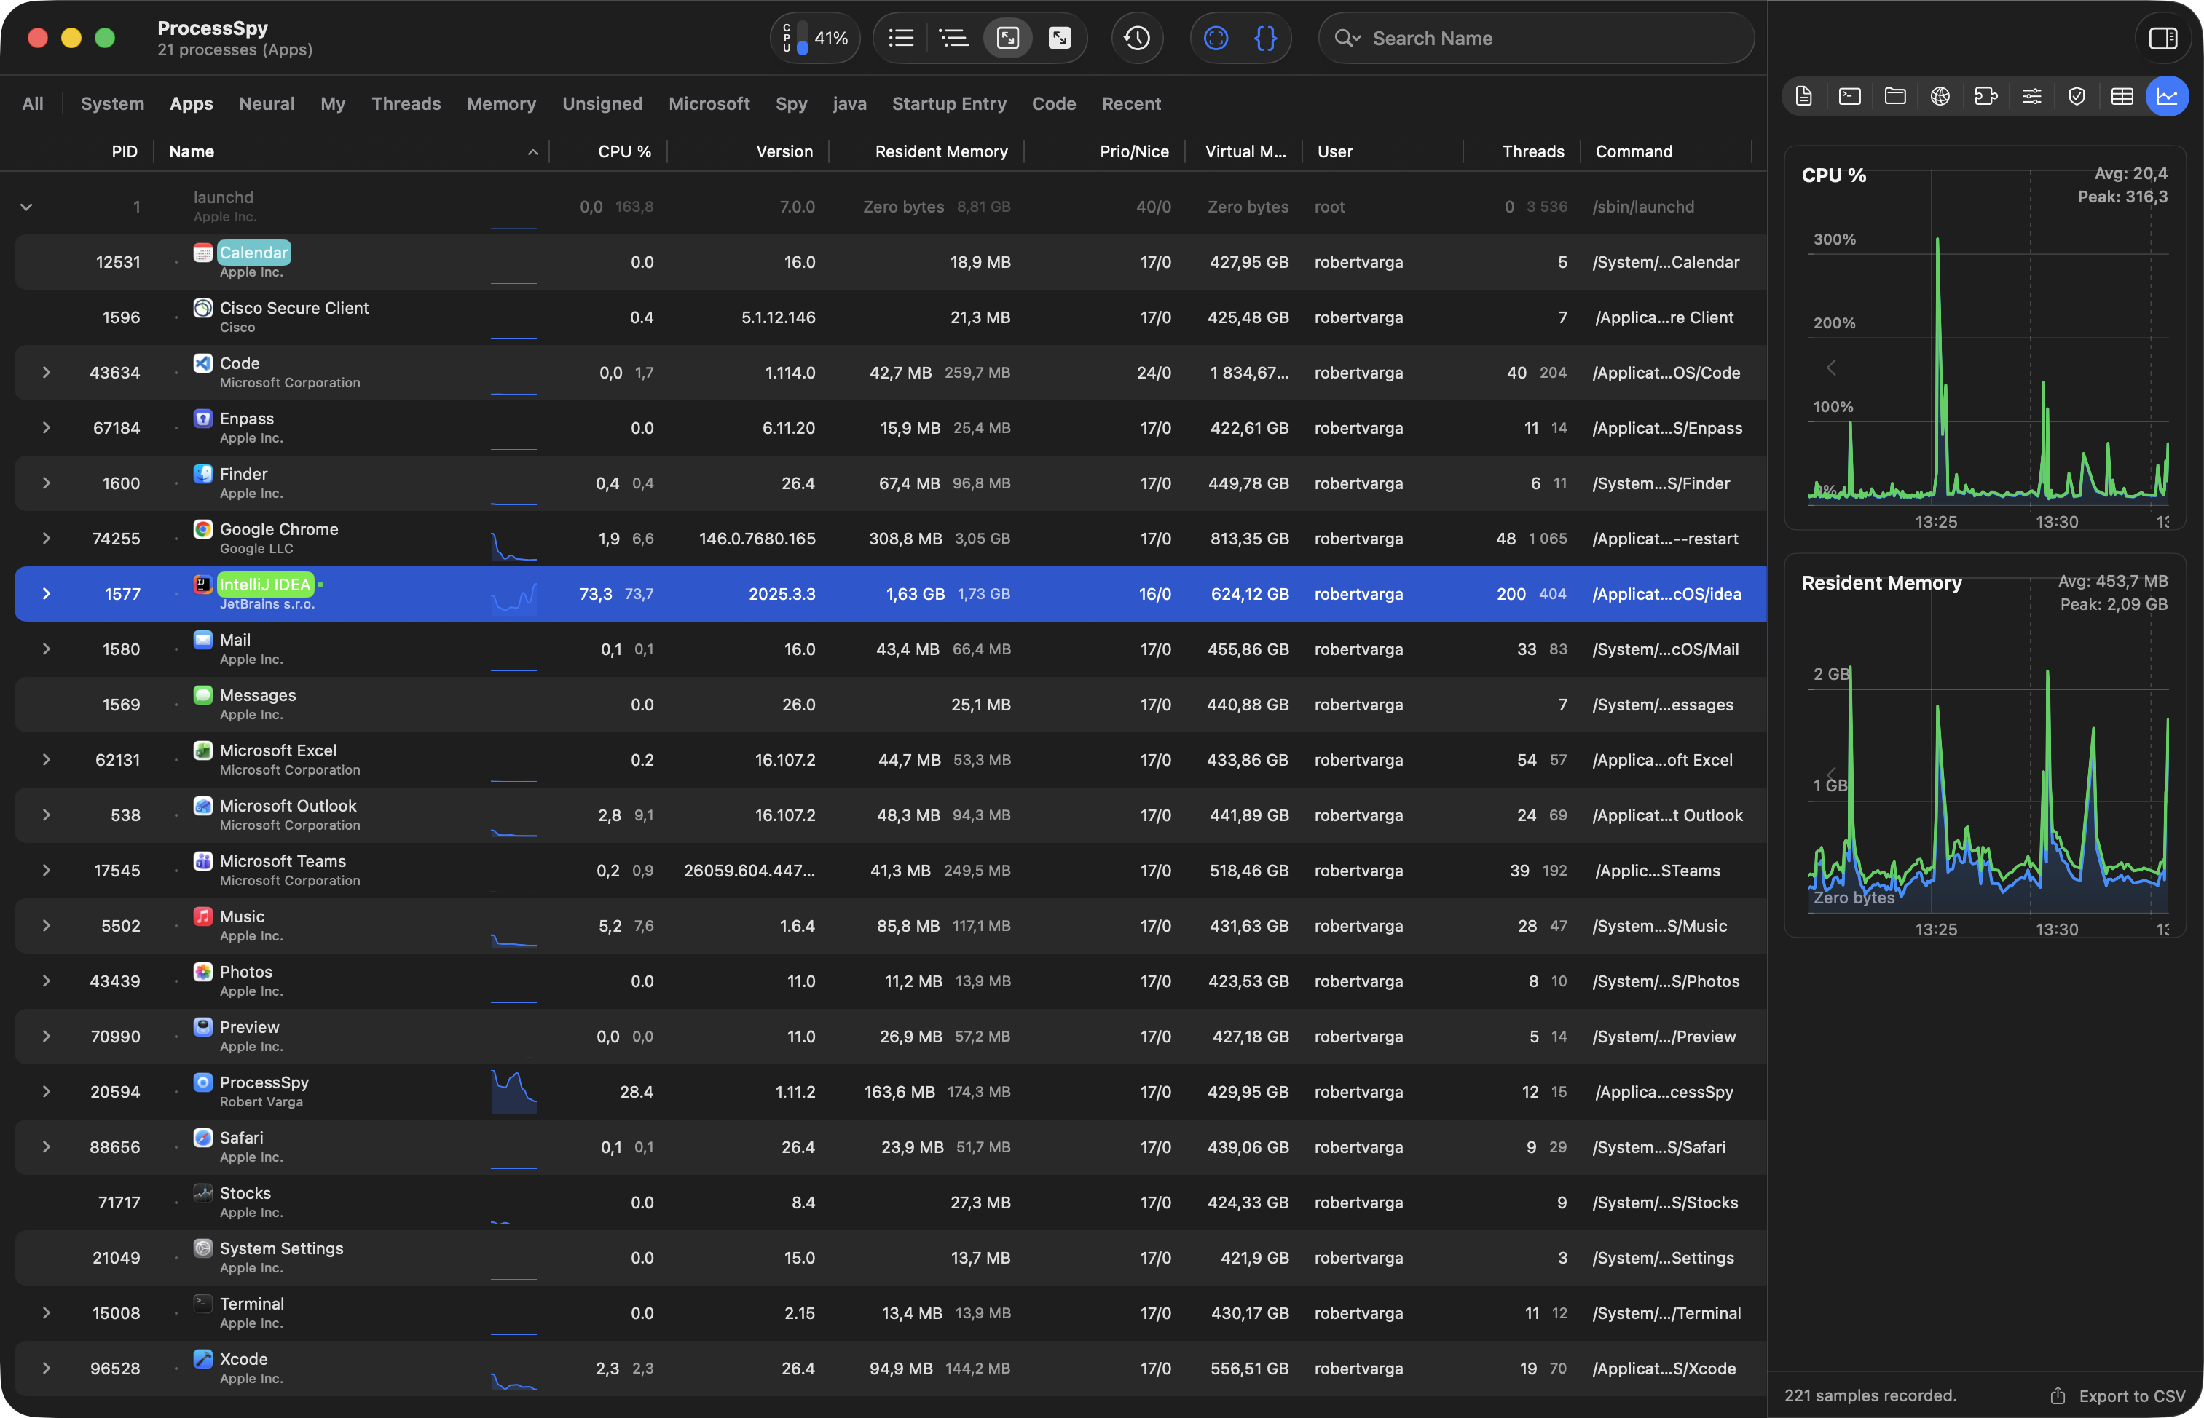Screen dimensions: 2204x1418
Task: Expand the Google Chrome process row
Action: [46, 539]
